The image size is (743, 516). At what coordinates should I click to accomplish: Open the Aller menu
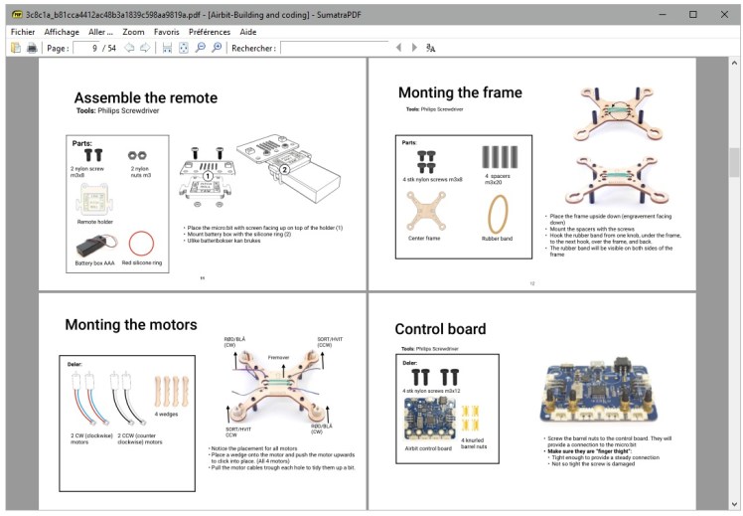tap(100, 32)
